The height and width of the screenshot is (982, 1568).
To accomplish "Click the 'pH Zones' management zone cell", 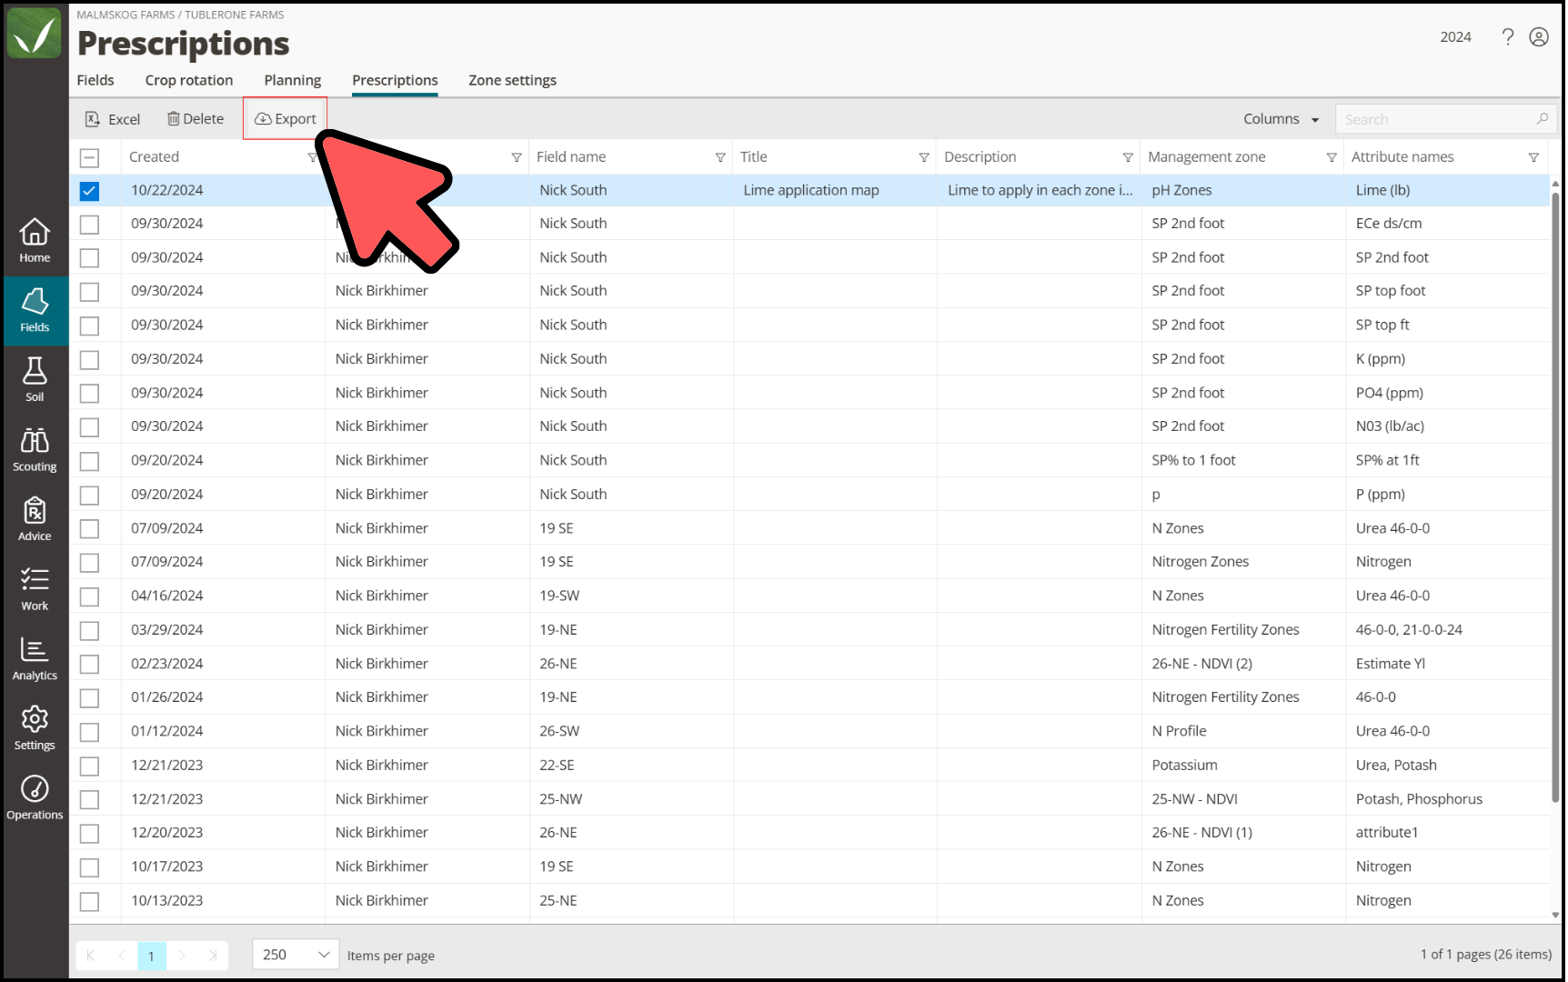I will click(1181, 191).
